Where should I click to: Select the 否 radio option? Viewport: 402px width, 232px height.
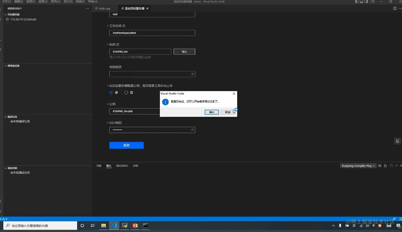point(126,92)
